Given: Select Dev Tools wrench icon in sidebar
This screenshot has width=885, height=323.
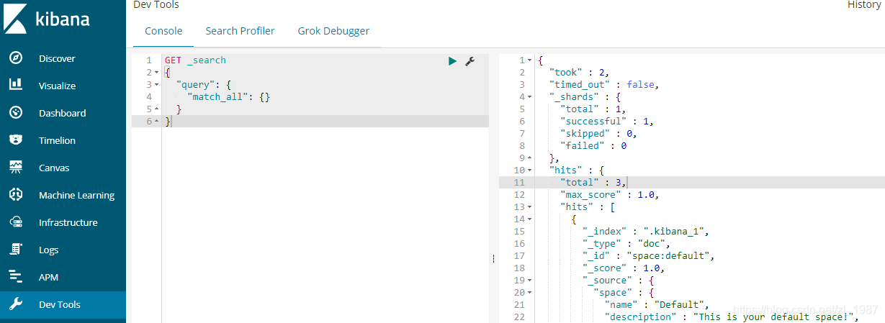Looking at the screenshot, I should coord(16,304).
